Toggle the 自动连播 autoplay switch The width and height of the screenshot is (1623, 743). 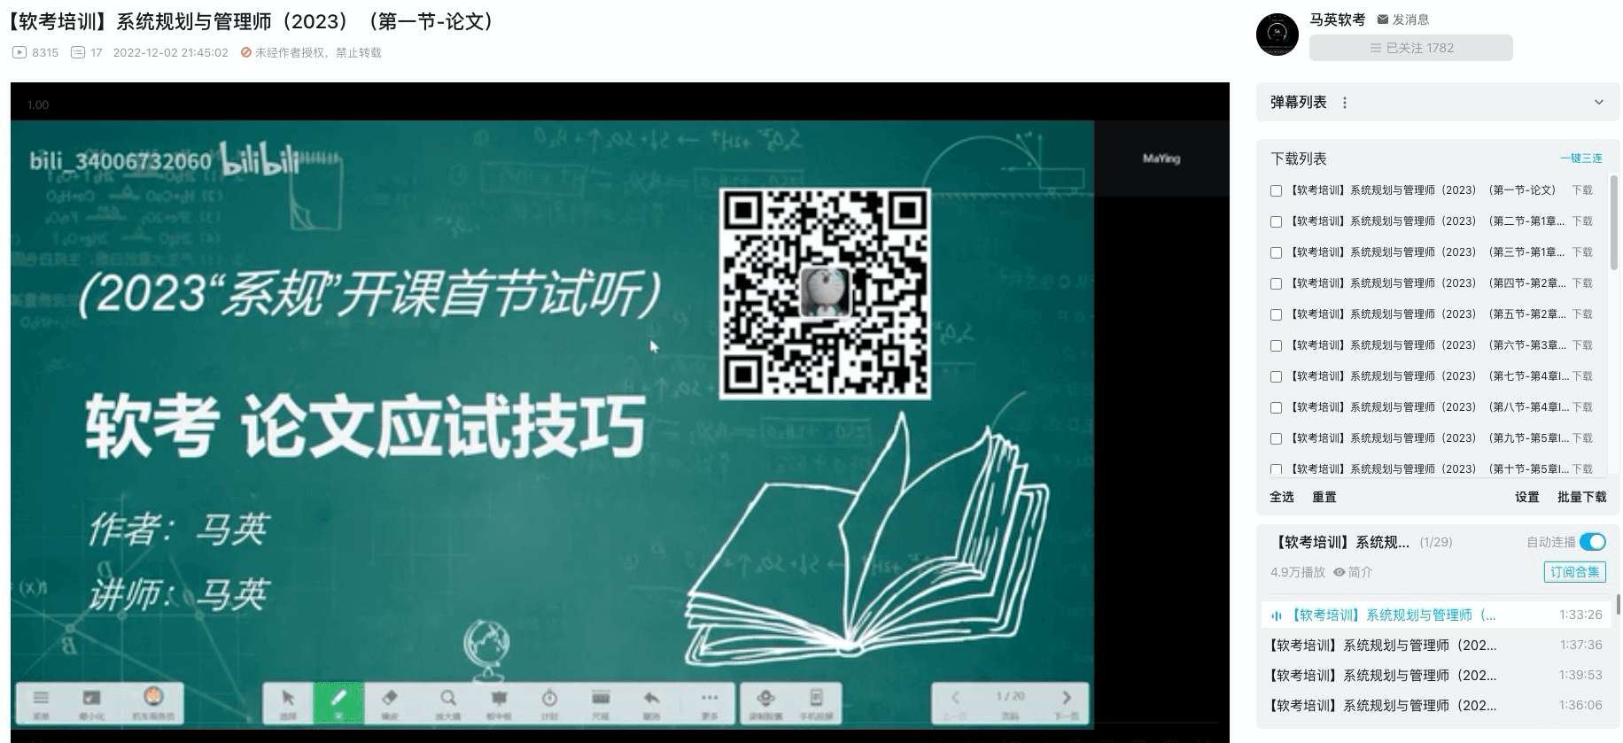point(1592,542)
